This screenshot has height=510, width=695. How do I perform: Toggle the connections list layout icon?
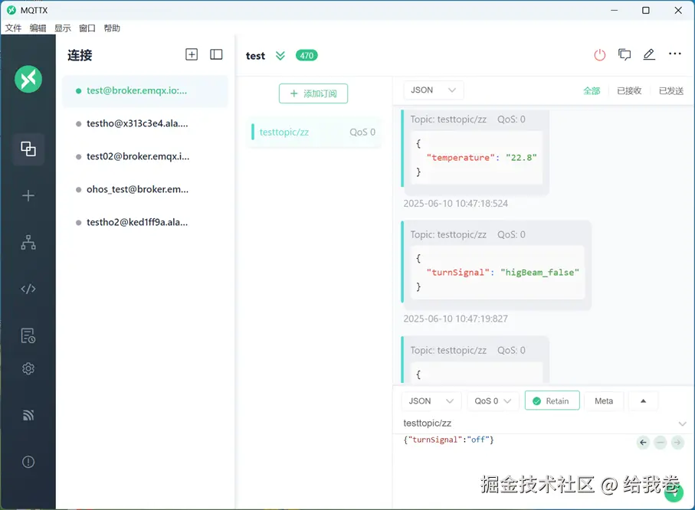coord(216,54)
